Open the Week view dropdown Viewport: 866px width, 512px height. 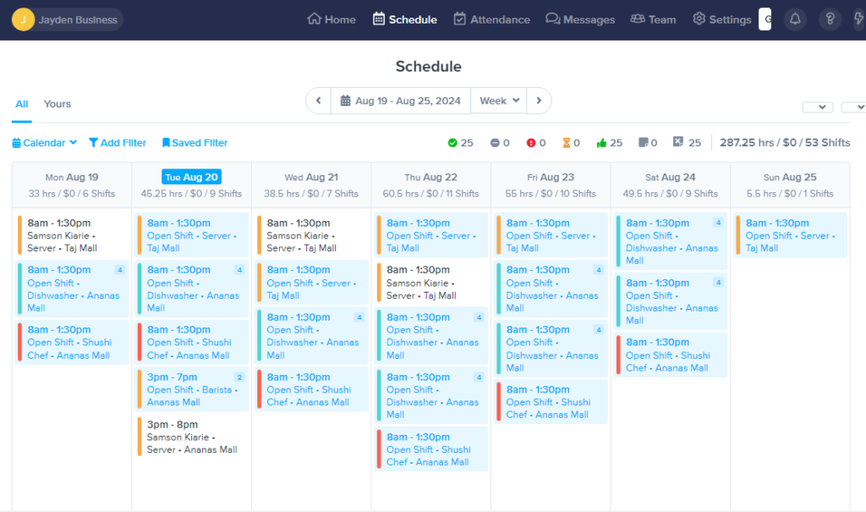point(499,100)
